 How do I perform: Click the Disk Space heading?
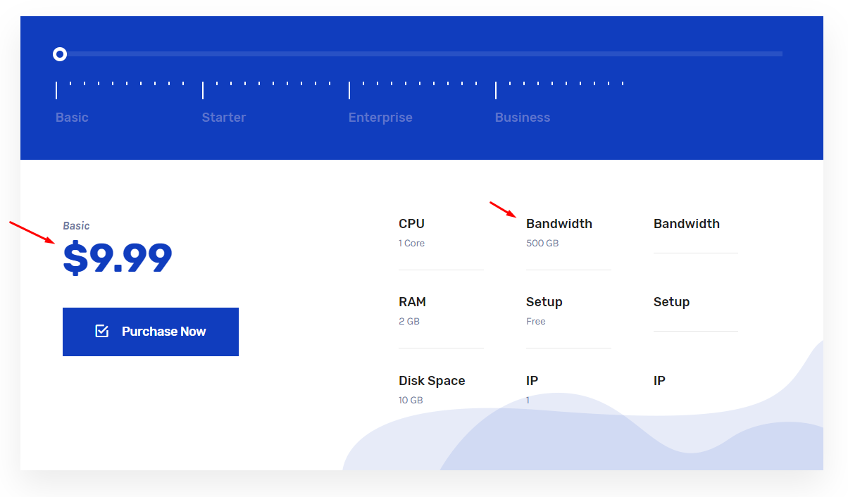[432, 381]
